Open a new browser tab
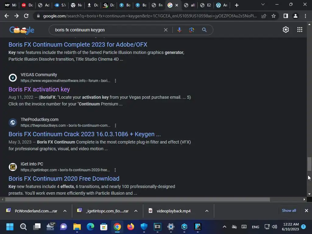The image size is (312, 234). [x=236, y=5]
